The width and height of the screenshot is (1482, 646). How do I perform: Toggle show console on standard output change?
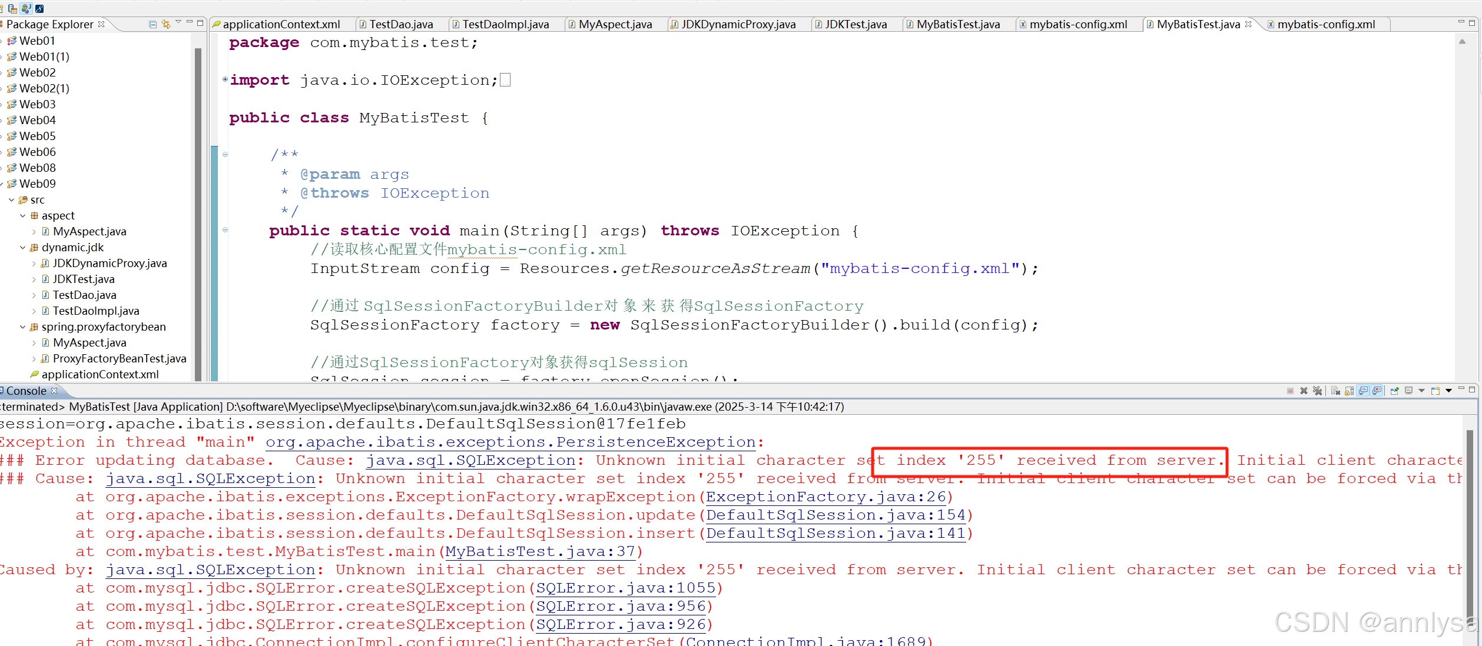coord(1363,390)
